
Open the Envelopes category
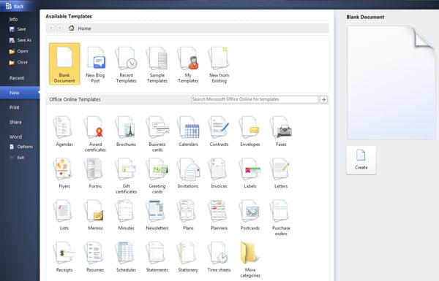pyautogui.click(x=250, y=131)
